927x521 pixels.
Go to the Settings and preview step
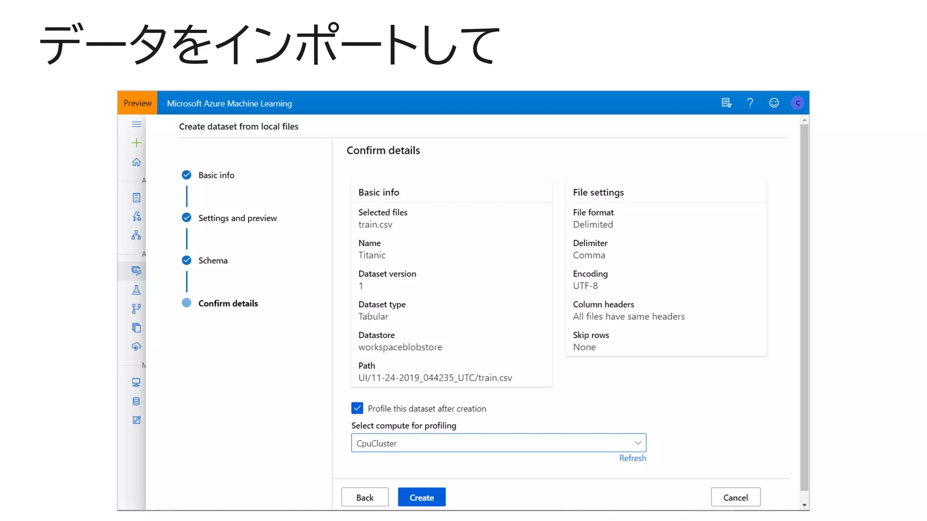click(237, 218)
